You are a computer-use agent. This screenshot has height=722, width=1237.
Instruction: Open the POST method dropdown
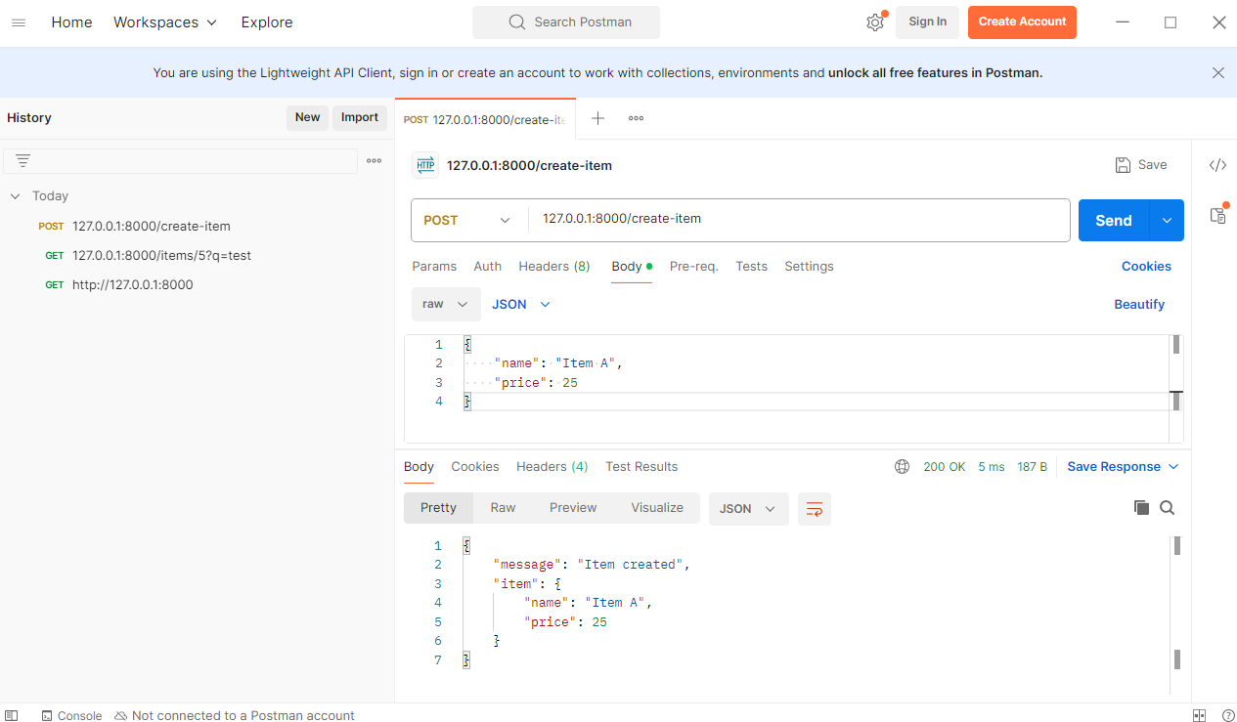(x=467, y=221)
